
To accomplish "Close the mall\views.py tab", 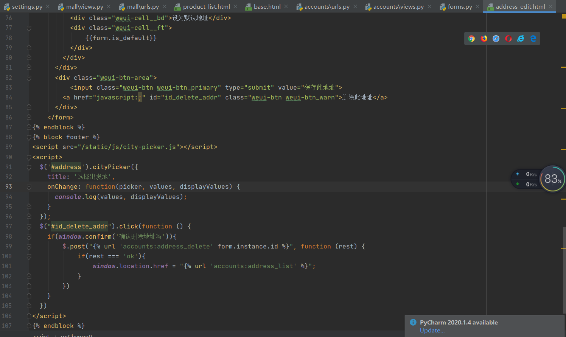I will [109, 6].
